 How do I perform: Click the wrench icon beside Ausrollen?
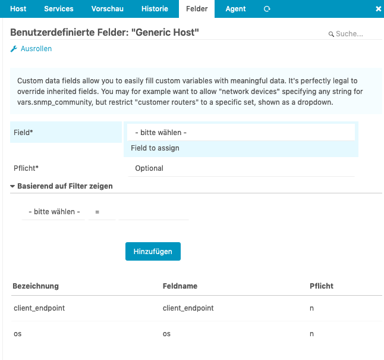click(14, 49)
